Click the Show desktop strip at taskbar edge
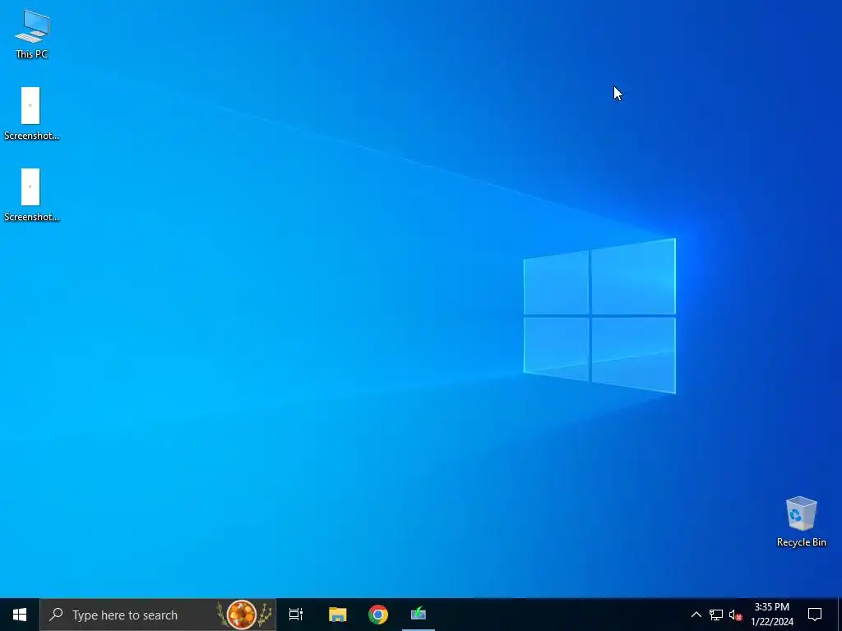Screen dimensions: 842x631 tap(840, 615)
